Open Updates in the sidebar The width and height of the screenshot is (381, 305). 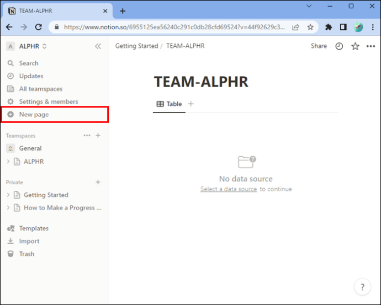[55, 76]
